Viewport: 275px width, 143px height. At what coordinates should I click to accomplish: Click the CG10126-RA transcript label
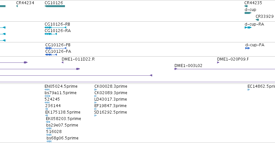(x=58, y=31)
